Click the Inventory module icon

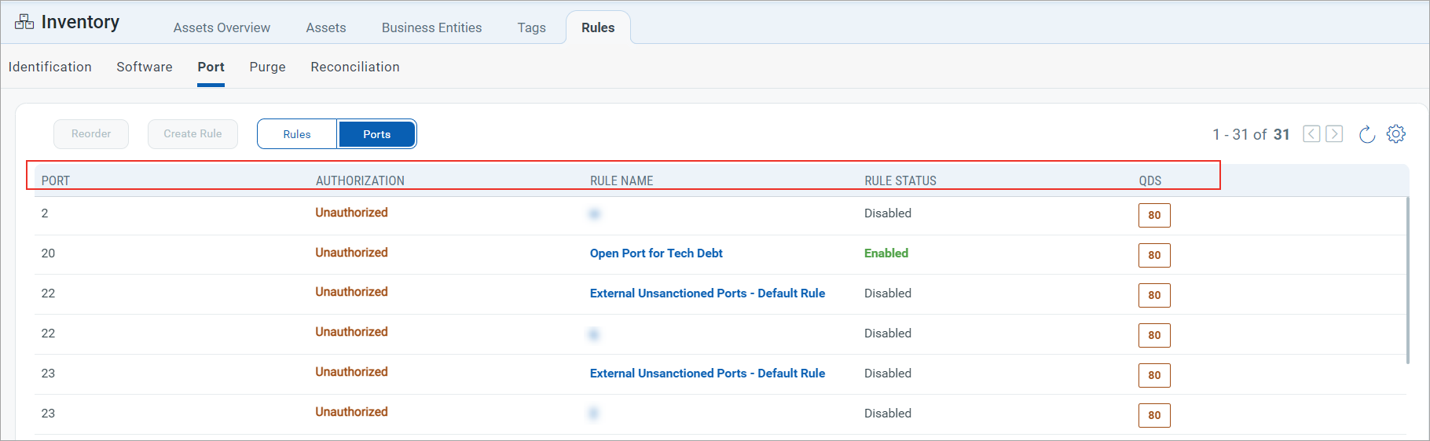click(x=24, y=22)
